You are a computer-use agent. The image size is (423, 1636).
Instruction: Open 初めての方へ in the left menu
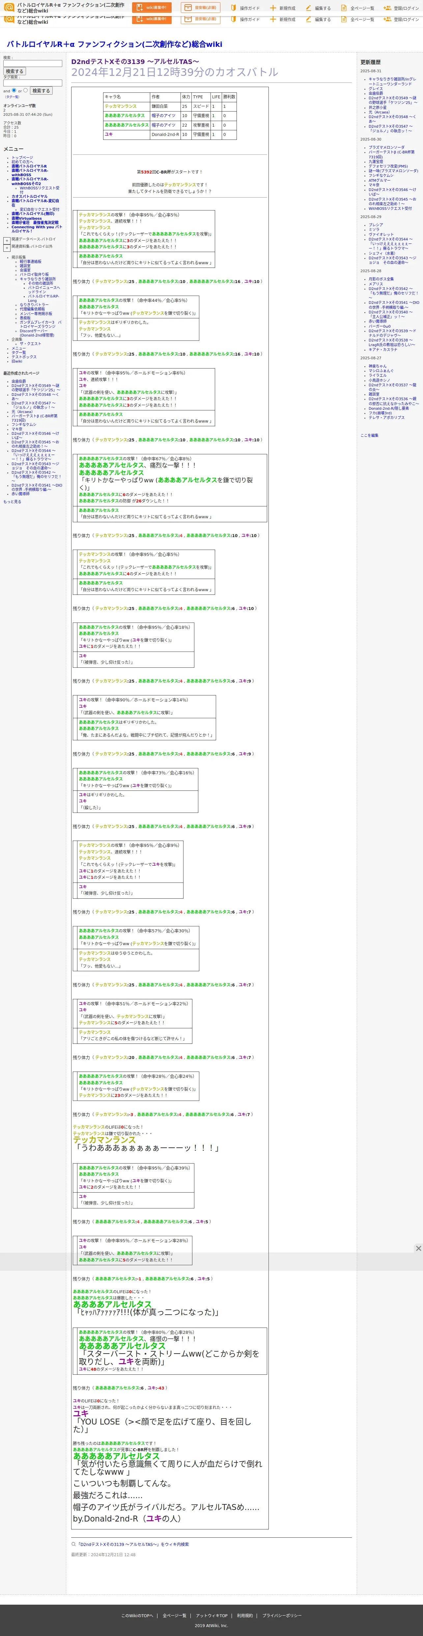tap(22, 162)
